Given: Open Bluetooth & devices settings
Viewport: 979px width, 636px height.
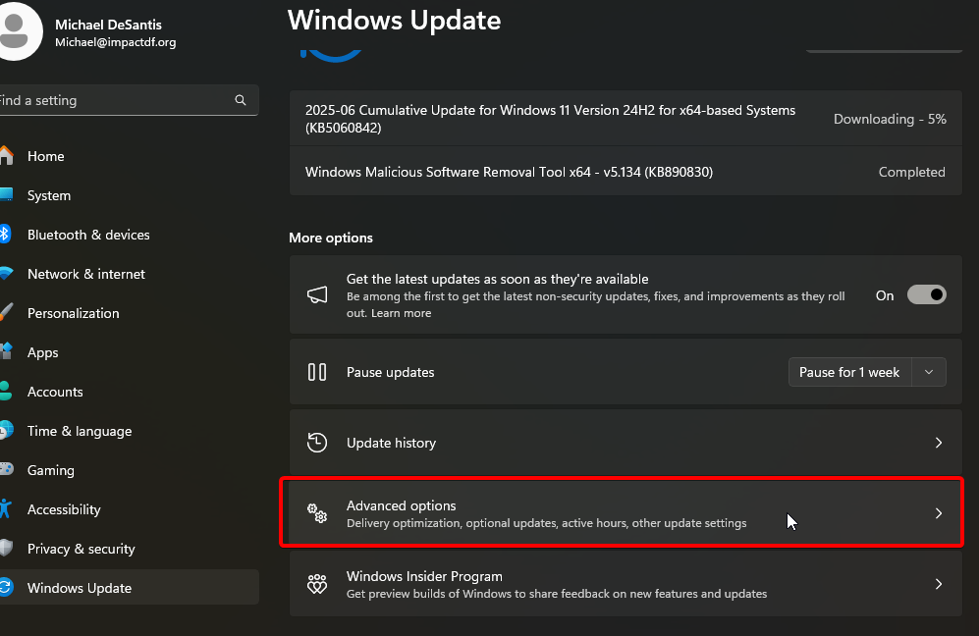Looking at the screenshot, I should click(88, 235).
